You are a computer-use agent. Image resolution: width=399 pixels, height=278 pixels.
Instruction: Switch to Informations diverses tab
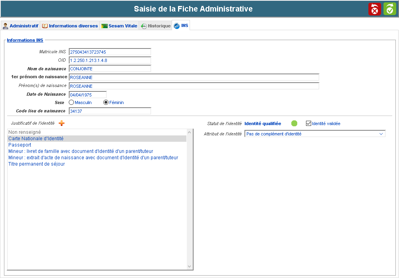pos(70,26)
